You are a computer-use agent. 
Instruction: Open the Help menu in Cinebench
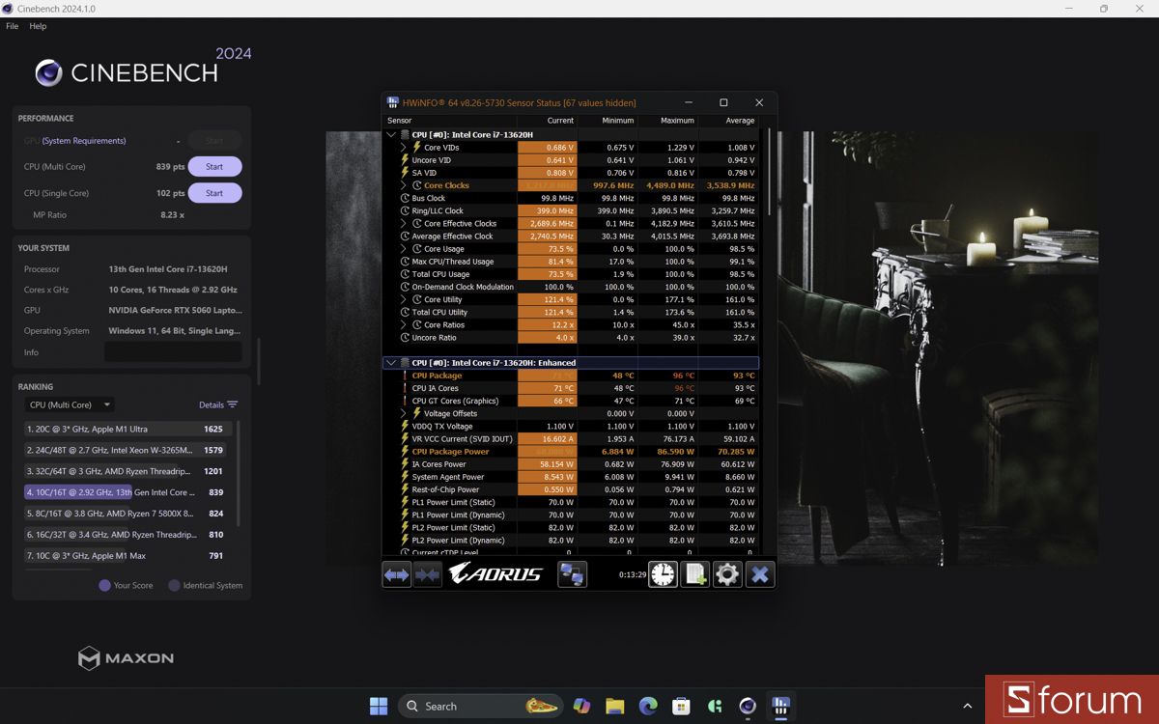[37, 26]
